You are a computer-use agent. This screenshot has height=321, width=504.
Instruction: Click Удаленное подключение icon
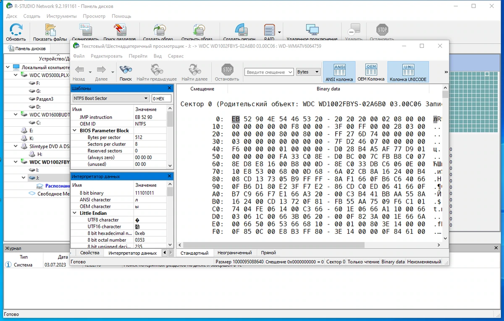(x=312, y=30)
